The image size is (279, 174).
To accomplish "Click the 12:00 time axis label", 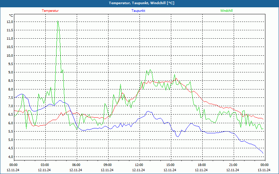I will pyautogui.click(x=139, y=165).
